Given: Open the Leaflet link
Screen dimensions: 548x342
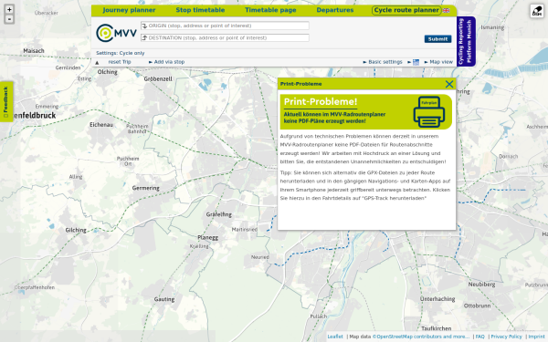Looking at the screenshot, I should [335, 337].
